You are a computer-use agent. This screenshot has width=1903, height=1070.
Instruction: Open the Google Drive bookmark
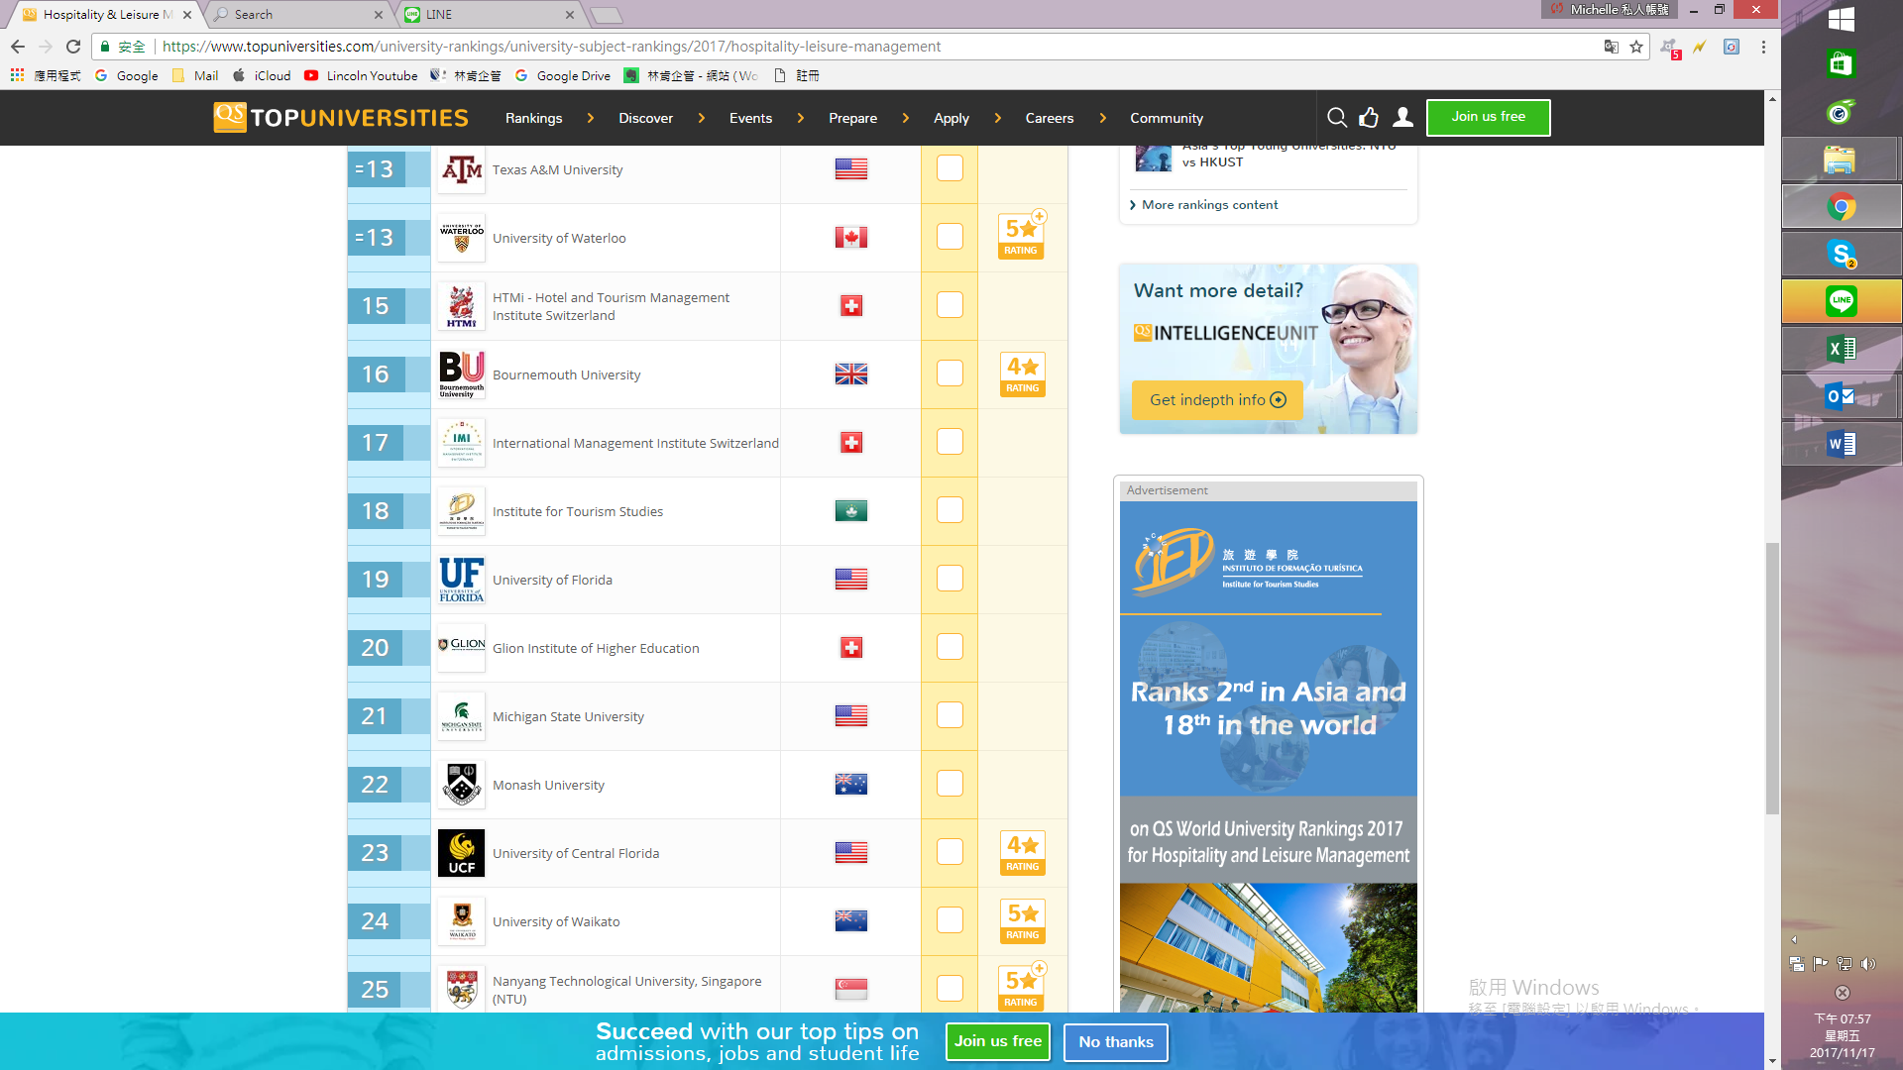(562, 75)
